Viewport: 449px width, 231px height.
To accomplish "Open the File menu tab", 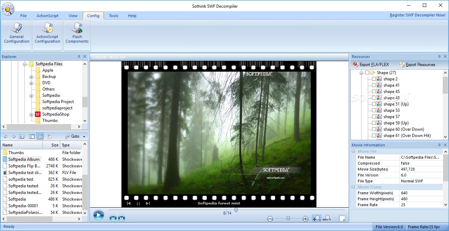I will 23,16.
